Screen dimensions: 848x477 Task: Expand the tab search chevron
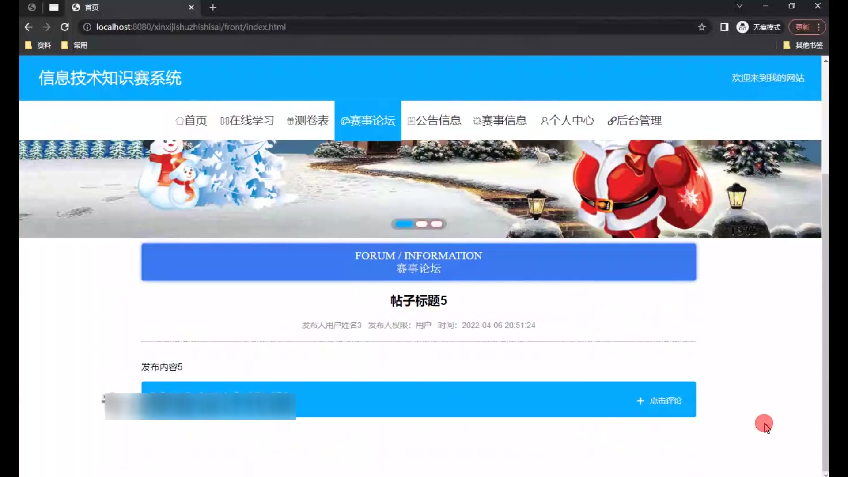click(x=739, y=6)
